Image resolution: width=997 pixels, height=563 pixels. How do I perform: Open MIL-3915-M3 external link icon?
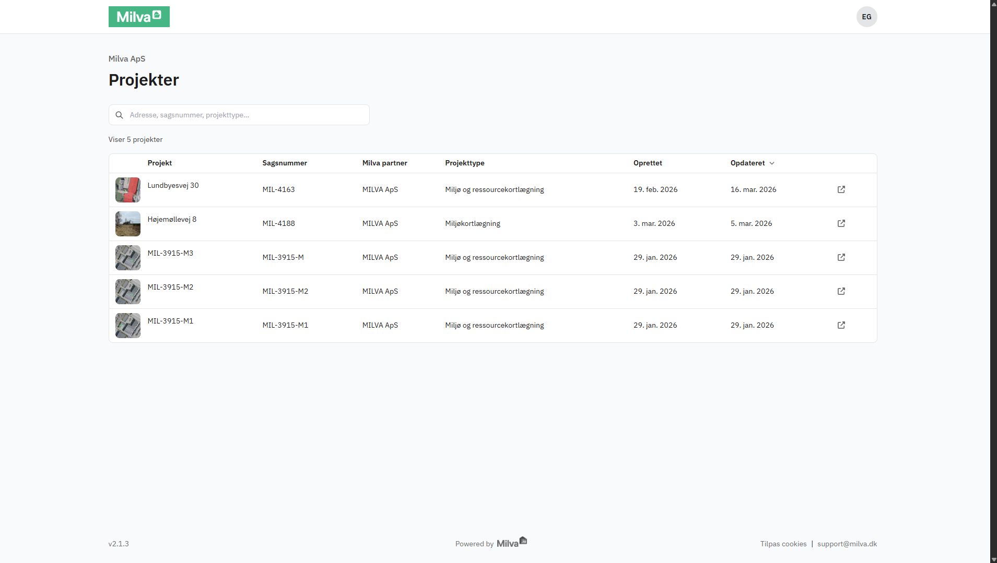tap(841, 257)
